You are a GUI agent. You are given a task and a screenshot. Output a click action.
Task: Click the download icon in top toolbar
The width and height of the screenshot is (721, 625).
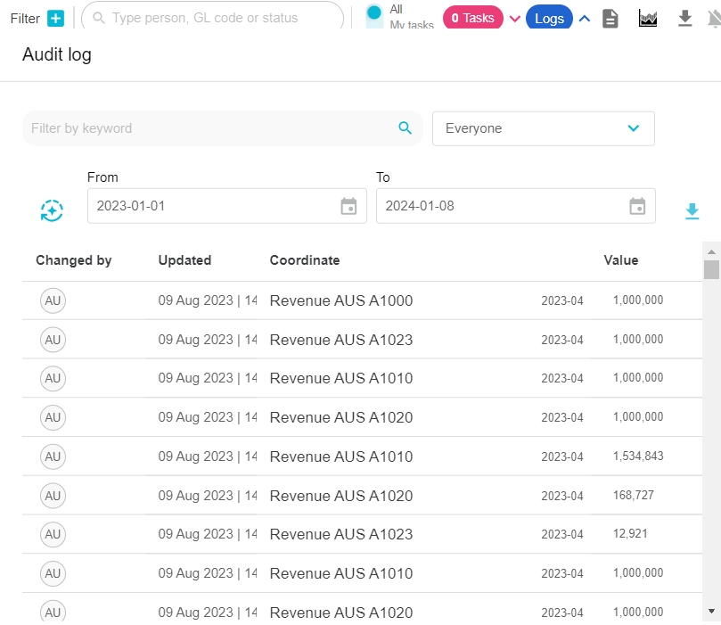(684, 18)
